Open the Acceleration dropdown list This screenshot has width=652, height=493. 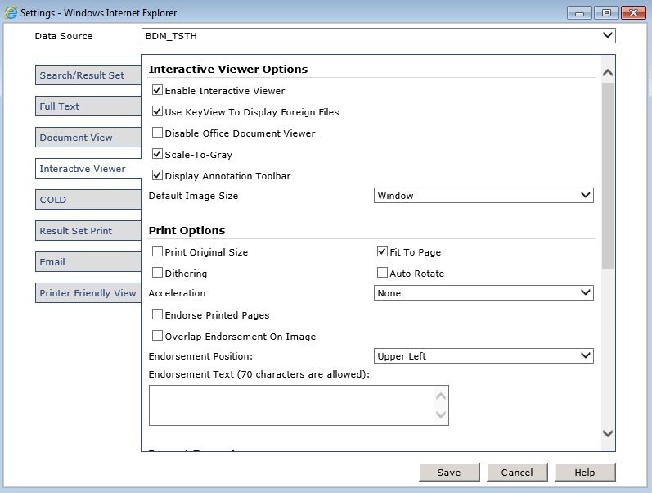483,293
